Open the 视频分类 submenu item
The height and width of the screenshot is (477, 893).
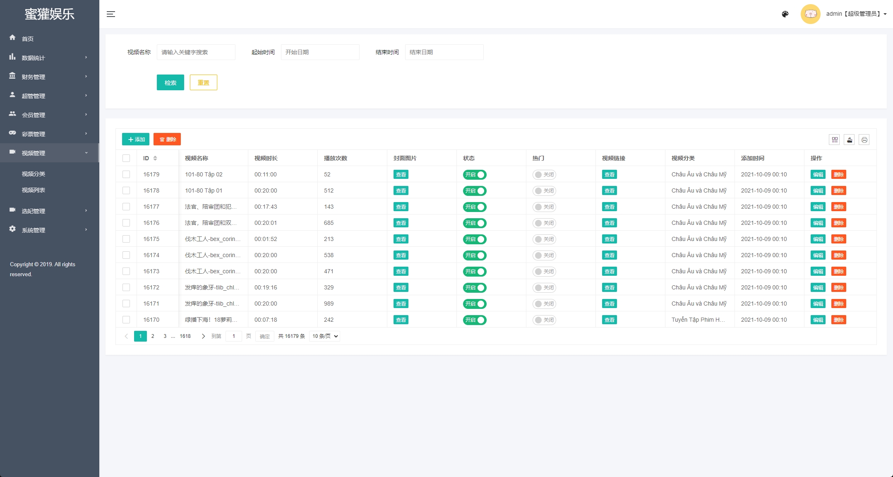[x=34, y=174]
